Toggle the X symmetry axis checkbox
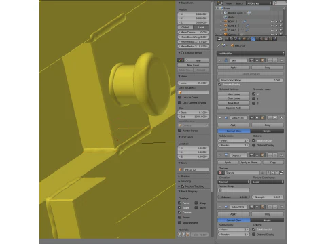The image size is (326, 244). 254,94
